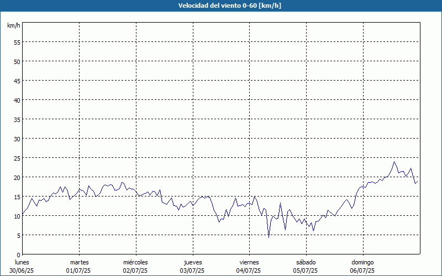Viewport: 442px width, 276px height.
Task: Click the y-axis value 0
Action: coord(19,255)
